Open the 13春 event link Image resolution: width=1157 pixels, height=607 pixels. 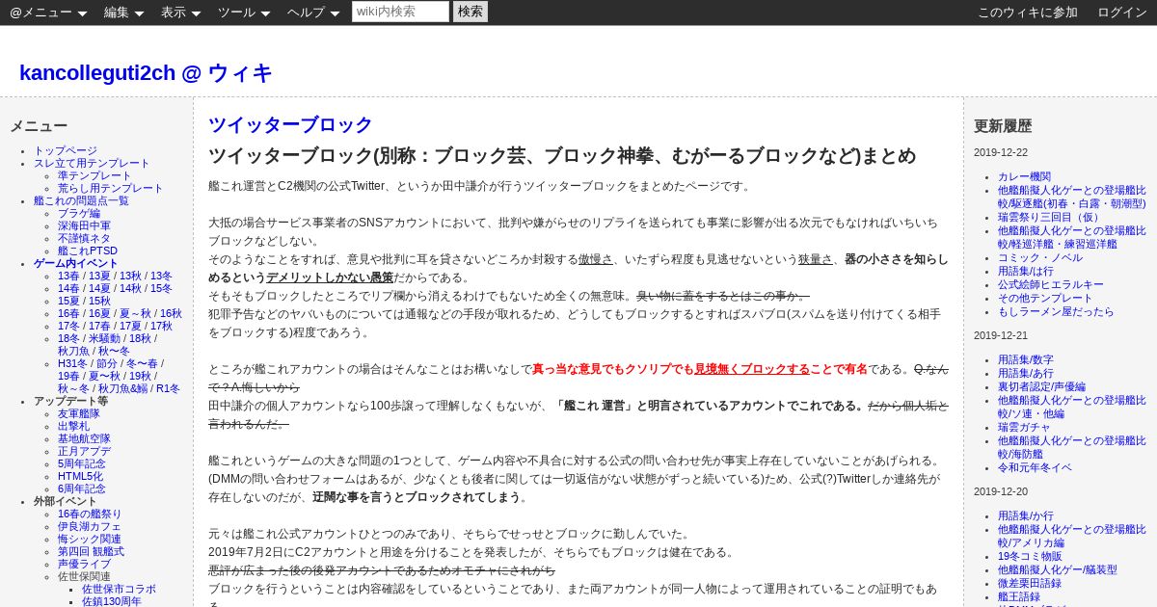(x=68, y=277)
